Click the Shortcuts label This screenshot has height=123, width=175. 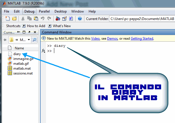click(13, 26)
